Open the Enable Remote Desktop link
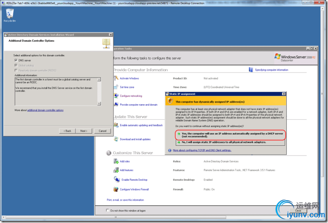 coord(134,180)
